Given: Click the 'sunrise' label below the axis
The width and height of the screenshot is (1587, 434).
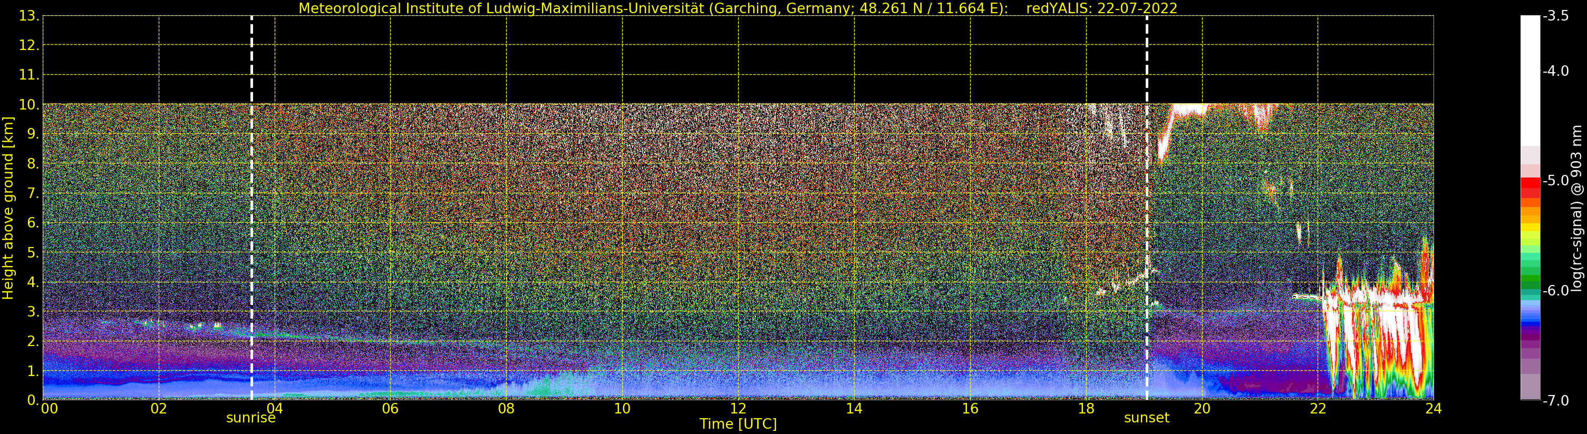Looking at the screenshot, I should click(251, 418).
